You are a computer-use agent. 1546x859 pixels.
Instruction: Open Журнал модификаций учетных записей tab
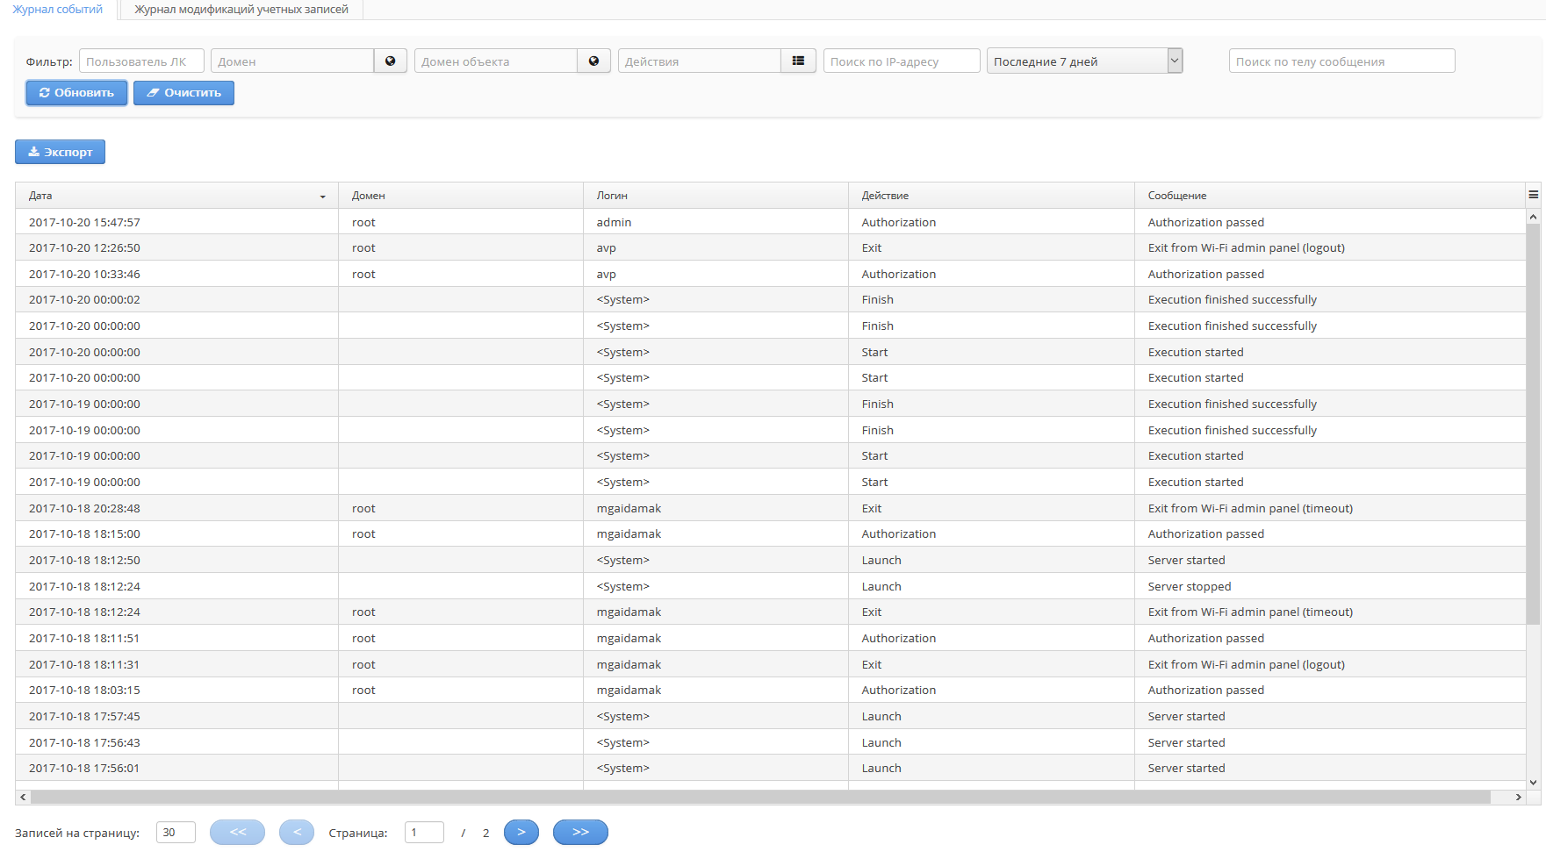[x=241, y=10]
